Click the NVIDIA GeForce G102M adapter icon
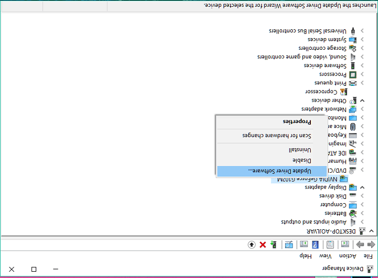Viewport: 378px width, 278px height. [343, 179]
